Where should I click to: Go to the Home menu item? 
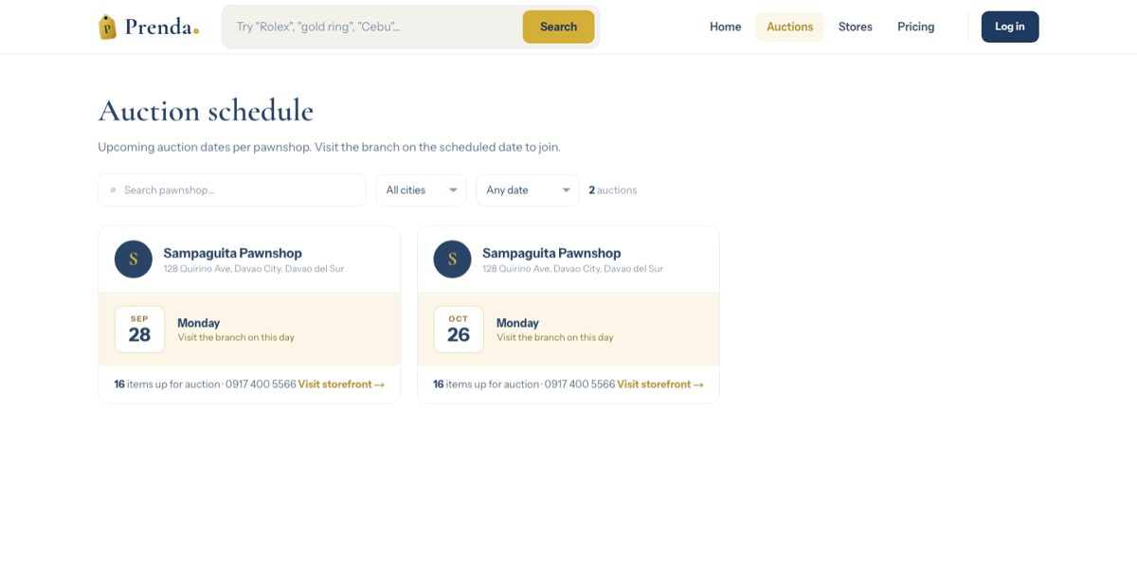pyautogui.click(x=726, y=27)
